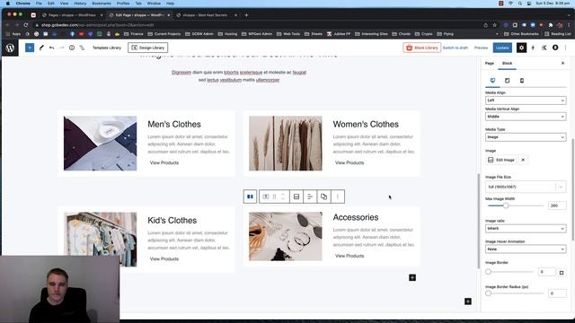The height and width of the screenshot is (323, 575).
Task: Toggle the blue block inserter button
Action: 30,48
